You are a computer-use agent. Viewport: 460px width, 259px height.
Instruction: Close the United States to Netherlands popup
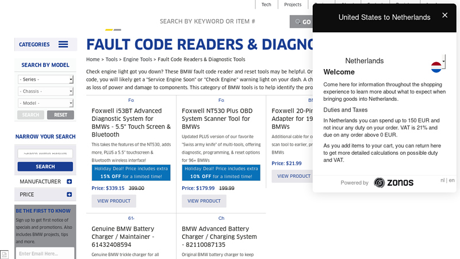point(444,16)
